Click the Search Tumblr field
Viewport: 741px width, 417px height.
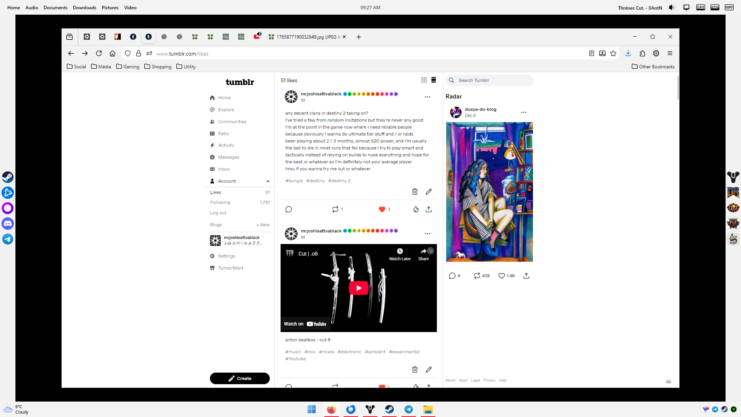[x=490, y=80]
